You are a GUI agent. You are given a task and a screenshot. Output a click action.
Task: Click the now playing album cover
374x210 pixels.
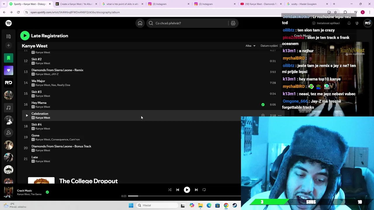(x=8, y=192)
